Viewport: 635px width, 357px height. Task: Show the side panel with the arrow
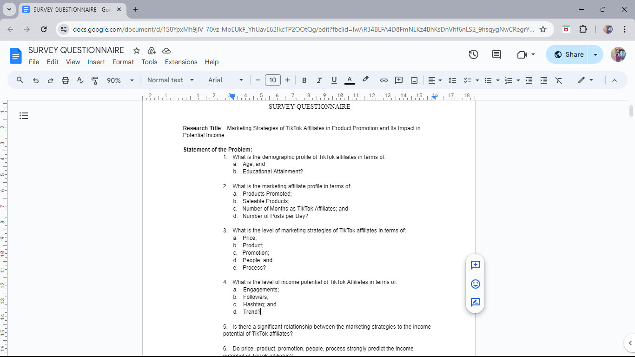(x=630, y=343)
